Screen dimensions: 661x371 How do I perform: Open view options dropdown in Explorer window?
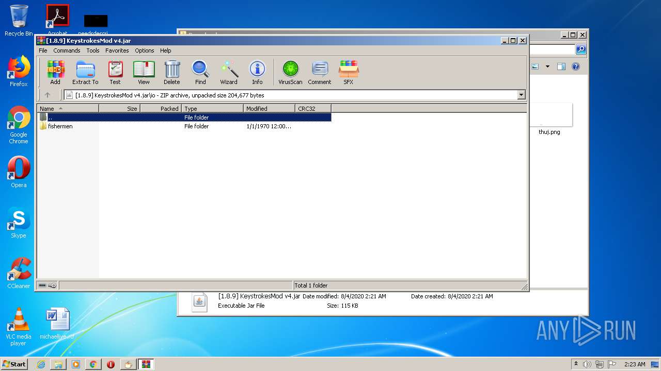tap(547, 66)
